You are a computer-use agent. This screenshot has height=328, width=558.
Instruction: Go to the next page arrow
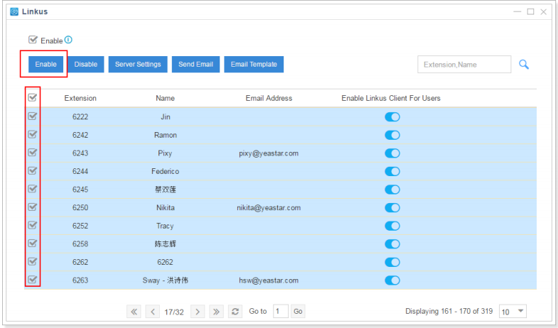[198, 311]
